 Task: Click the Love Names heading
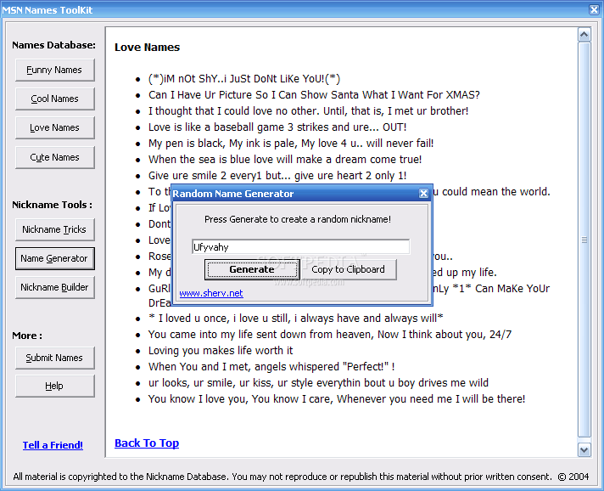point(147,47)
